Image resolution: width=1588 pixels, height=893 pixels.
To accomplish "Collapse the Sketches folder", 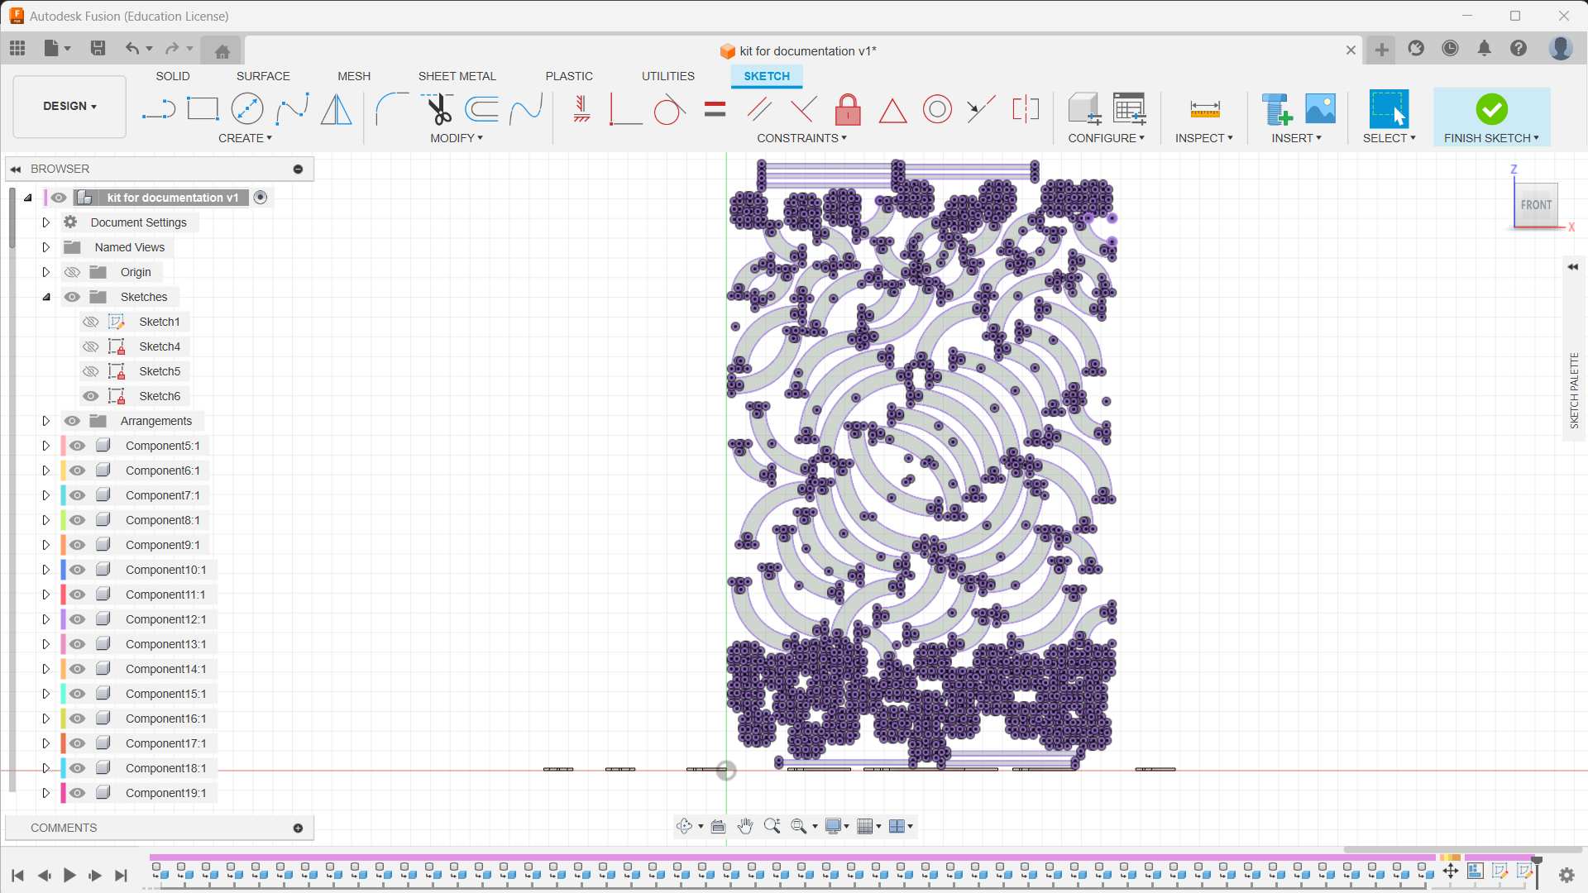I will coord(46,297).
